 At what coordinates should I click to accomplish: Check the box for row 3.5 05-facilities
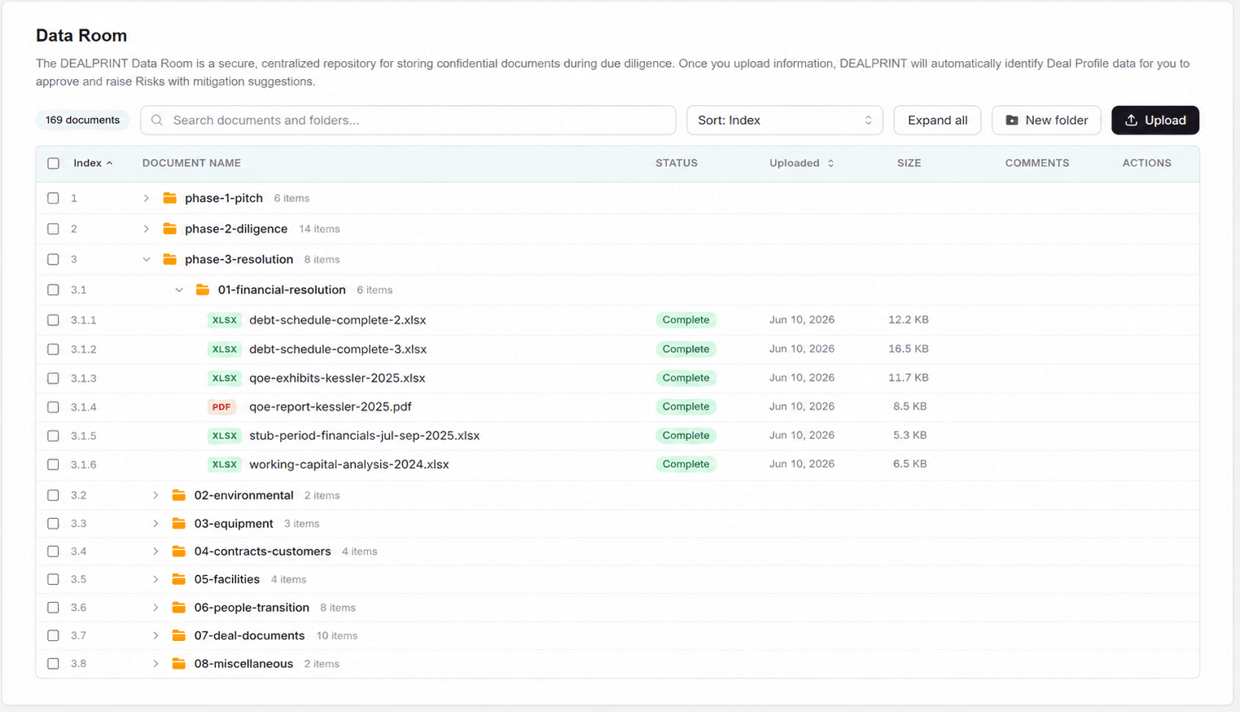tap(54, 579)
